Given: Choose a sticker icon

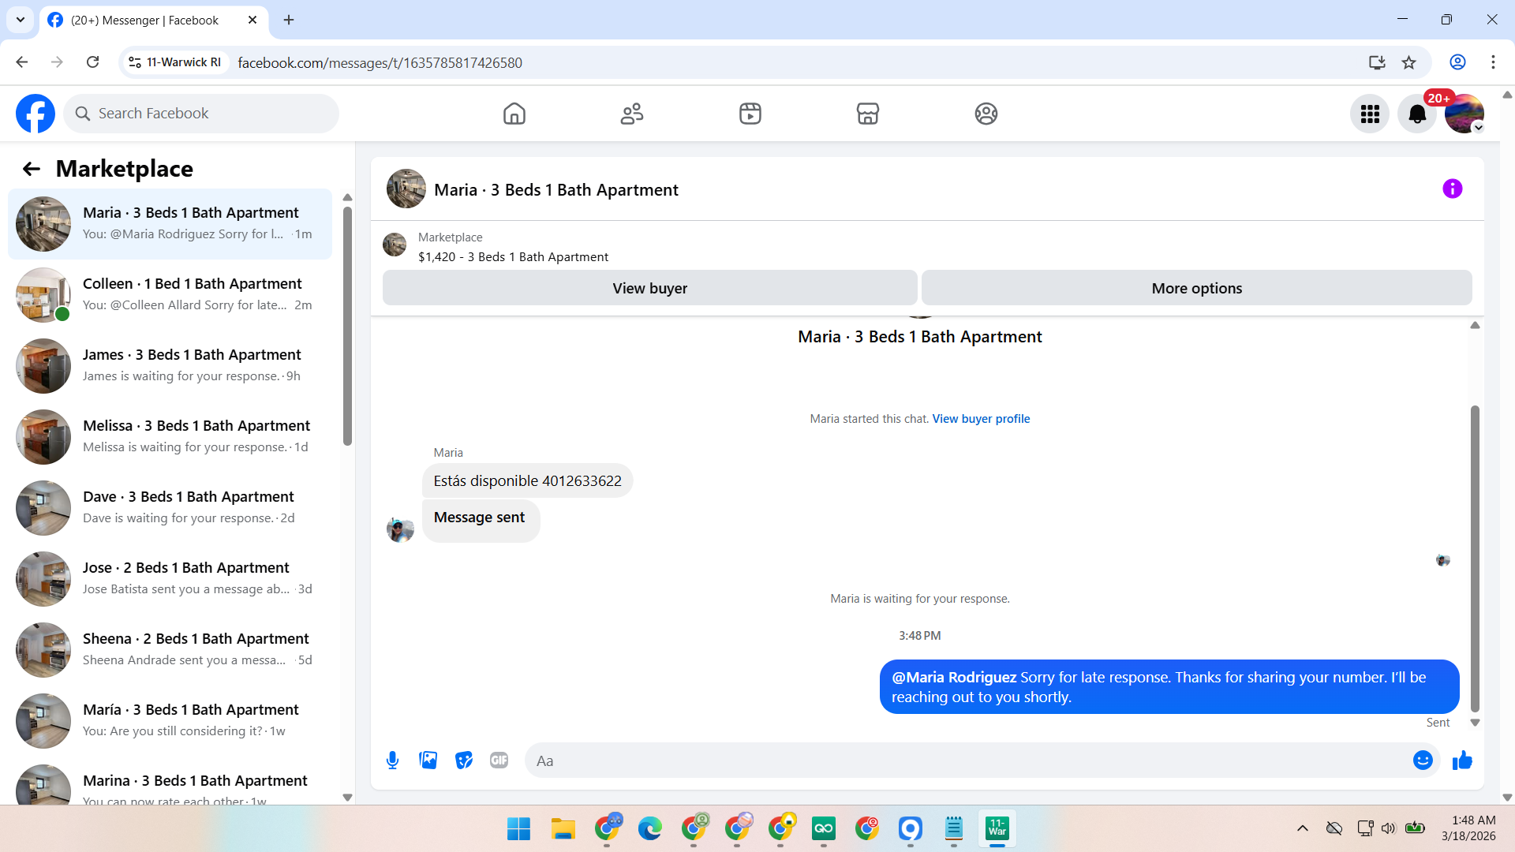Looking at the screenshot, I should pyautogui.click(x=464, y=760).
